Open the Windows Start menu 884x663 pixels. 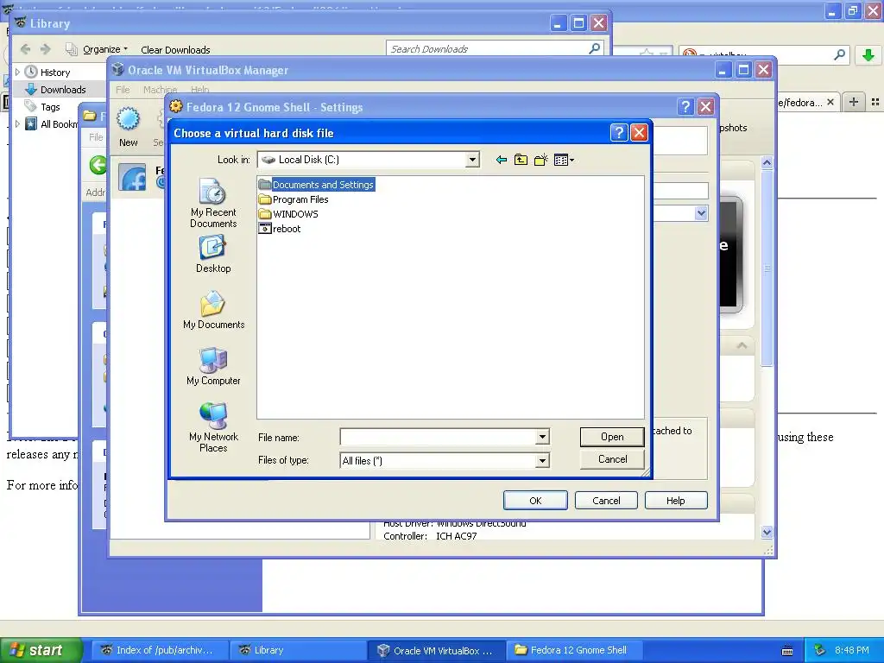coord(40,650)
